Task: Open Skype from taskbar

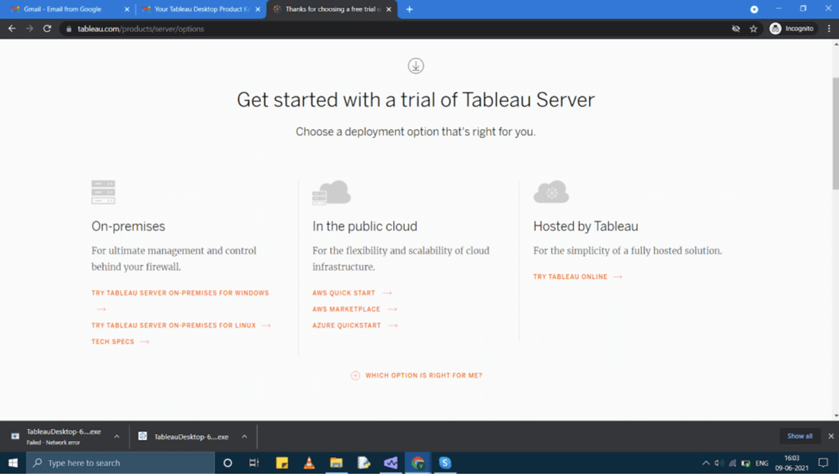Action: 445,463
